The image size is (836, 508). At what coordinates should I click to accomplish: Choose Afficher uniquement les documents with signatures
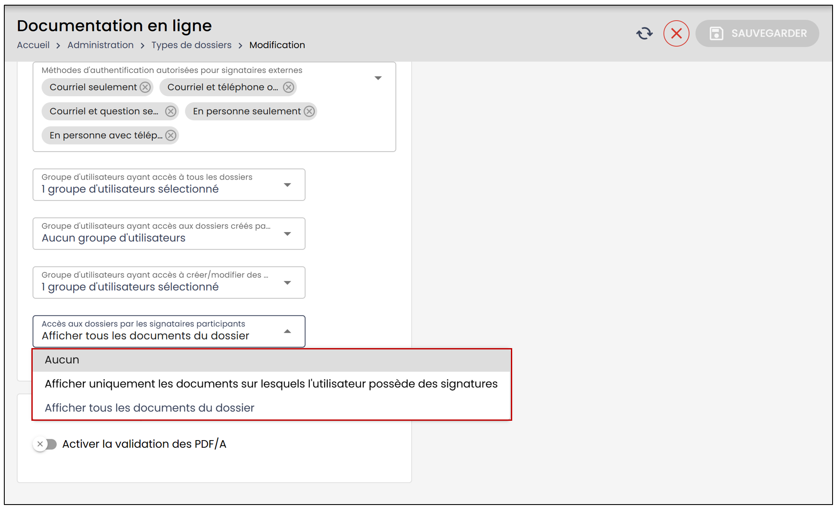271,384
